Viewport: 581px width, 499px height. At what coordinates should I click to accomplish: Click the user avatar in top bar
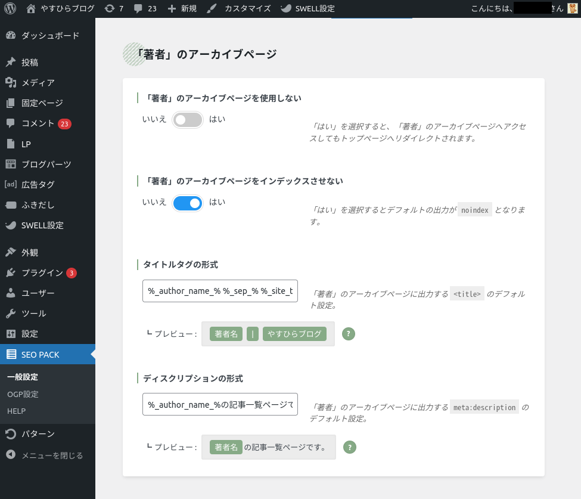(572, 8)
